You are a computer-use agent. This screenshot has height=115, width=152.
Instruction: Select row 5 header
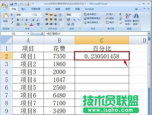point(6,80)
